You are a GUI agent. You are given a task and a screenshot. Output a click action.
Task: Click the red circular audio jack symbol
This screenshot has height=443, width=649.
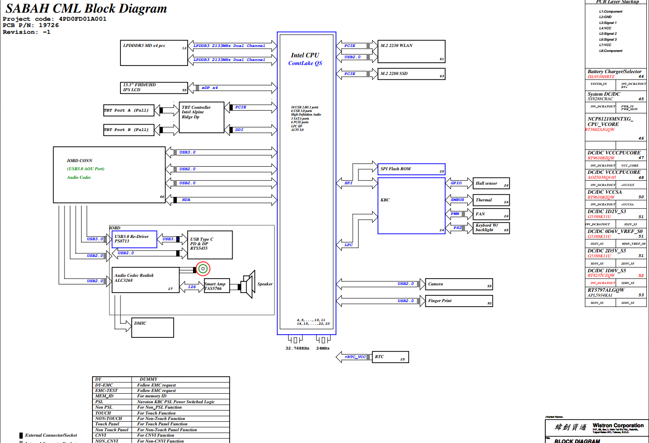click(x=203, y=269)
